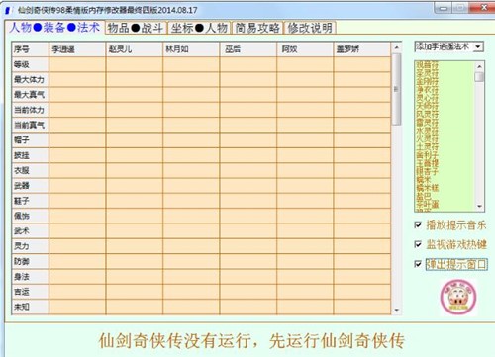
Task: Expand the 添加李逍遥法术 dropdown
Action: point(478,47)
